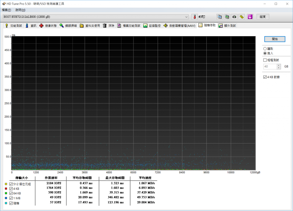This screenshot has height=211, width=293.
Task: Click the copy screenshot to clipboard icon
Action: (x=227, y=17)
